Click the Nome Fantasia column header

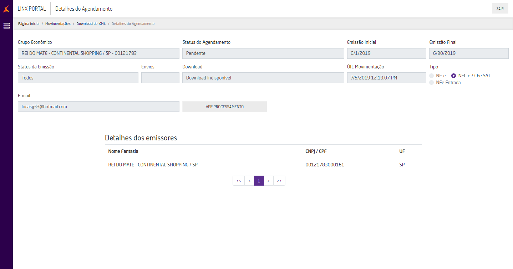coord(123,151)
